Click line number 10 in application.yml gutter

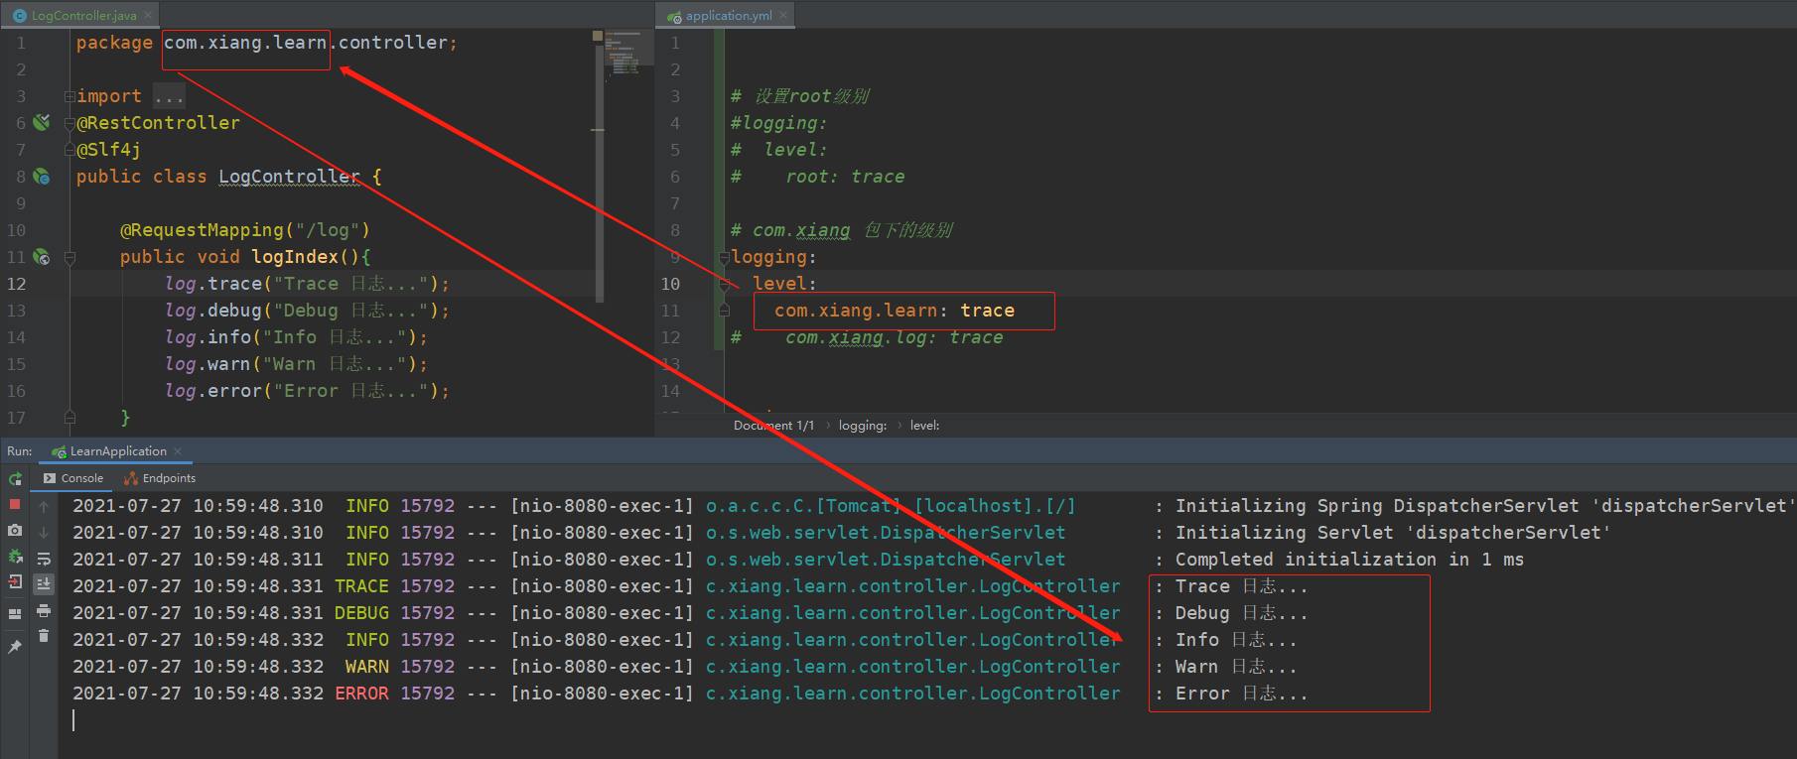click(x=671, y=284)
